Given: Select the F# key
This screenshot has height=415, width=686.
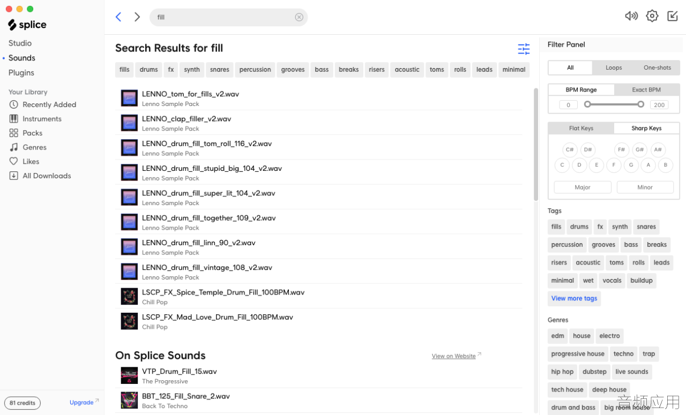Looking at the screenshot, I should pos(621,150).
